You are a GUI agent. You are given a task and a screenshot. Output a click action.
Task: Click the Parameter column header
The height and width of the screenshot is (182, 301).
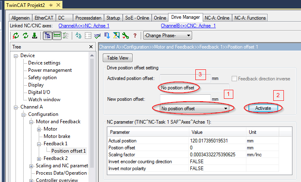[148, 132]
